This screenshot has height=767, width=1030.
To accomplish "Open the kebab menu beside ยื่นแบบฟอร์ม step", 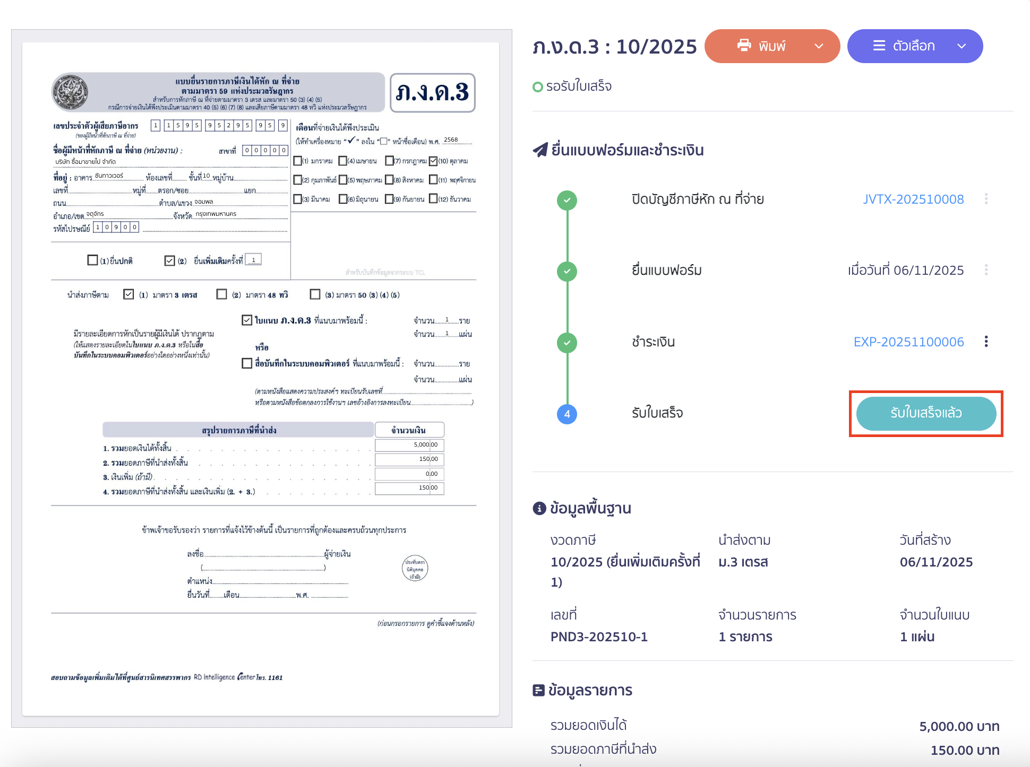I will point(986,271).
